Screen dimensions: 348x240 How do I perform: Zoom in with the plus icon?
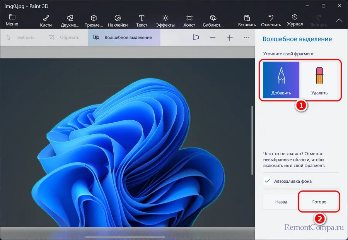click(229, 38)
